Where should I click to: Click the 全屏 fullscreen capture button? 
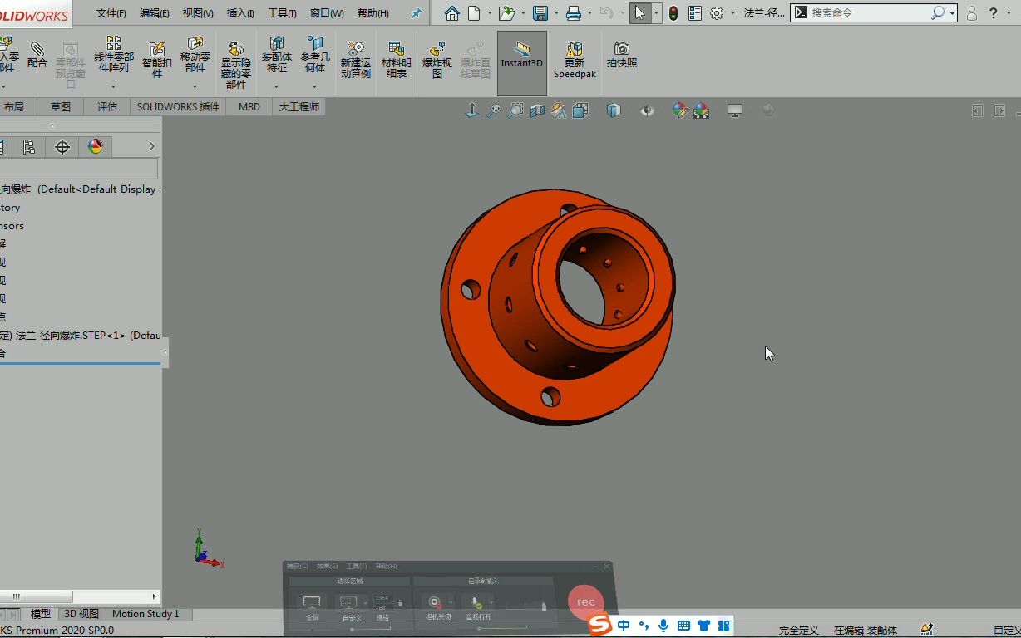(x=311, y=601)
